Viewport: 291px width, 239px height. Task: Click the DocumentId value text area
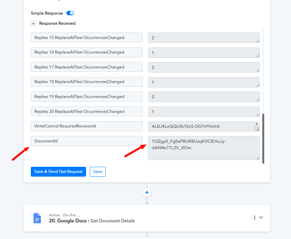coord(203,148)
